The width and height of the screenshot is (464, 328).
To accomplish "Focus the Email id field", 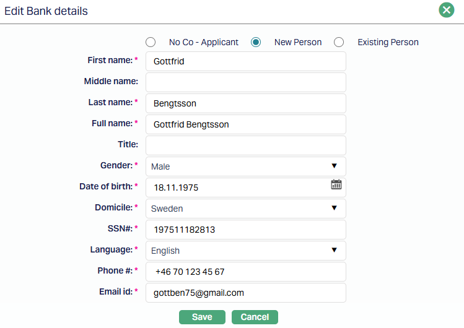I will point(245,293).
